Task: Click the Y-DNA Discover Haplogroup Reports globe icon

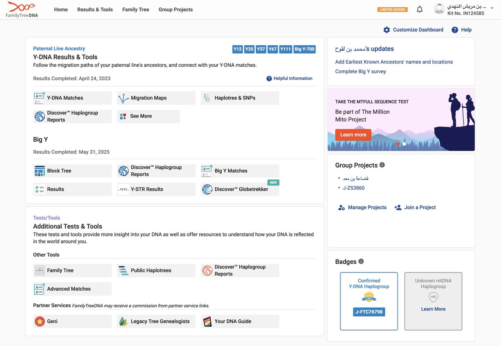Action: click(40, 117)
